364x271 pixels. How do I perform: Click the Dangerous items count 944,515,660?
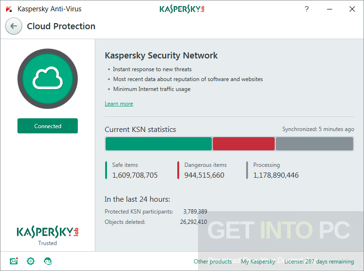(204, 175)
